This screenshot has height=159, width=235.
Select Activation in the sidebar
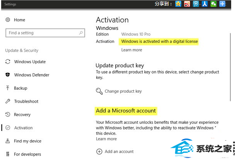(23, 128)
